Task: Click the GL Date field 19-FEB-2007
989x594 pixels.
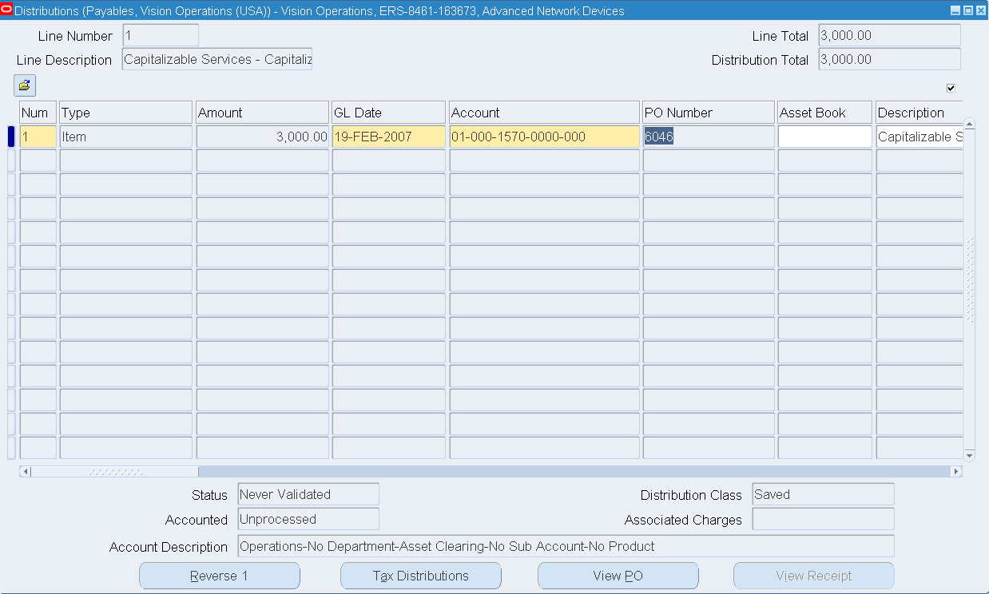Action: [x=389, y=137]
